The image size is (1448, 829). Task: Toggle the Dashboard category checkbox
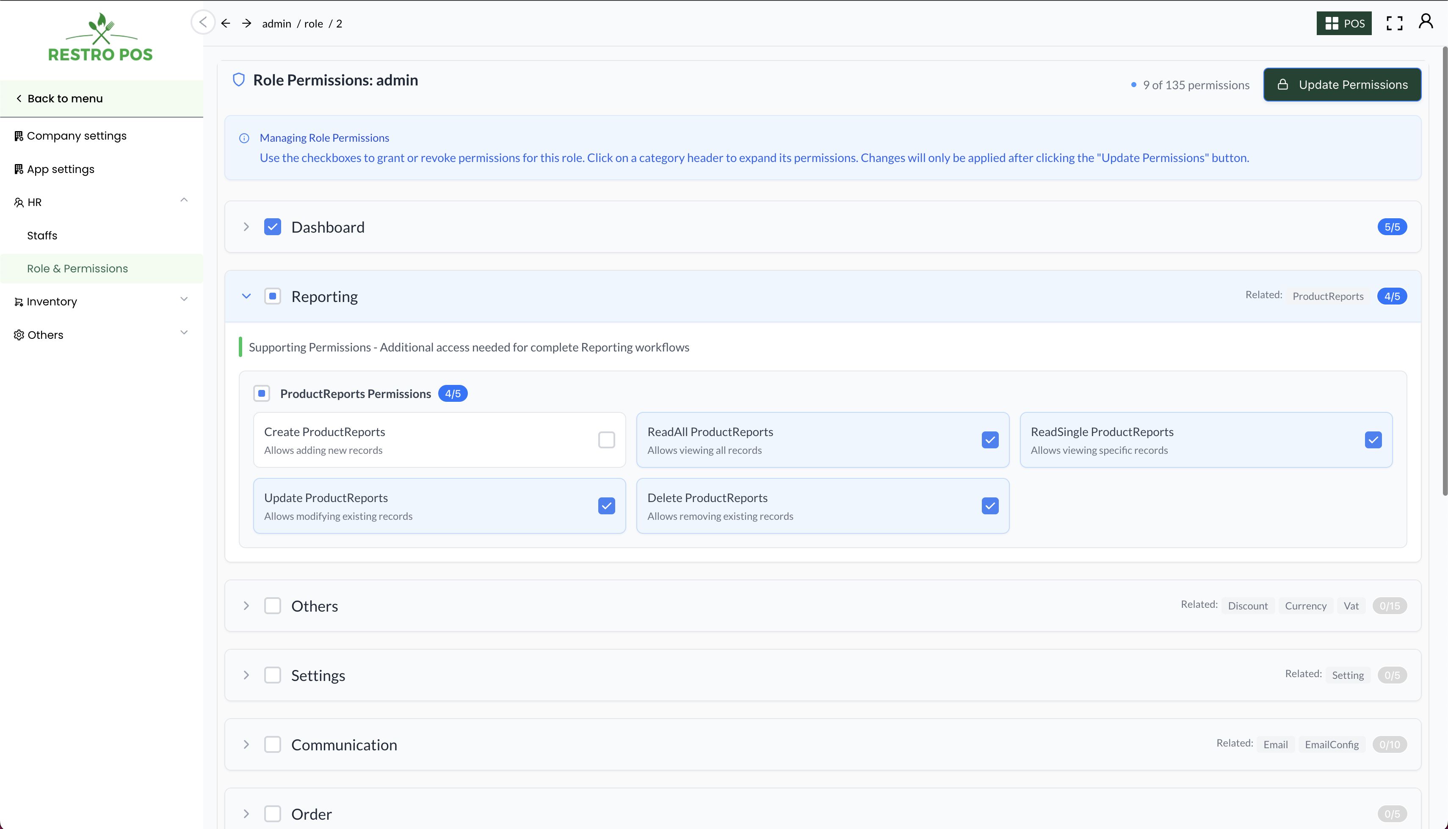point(272,227)
